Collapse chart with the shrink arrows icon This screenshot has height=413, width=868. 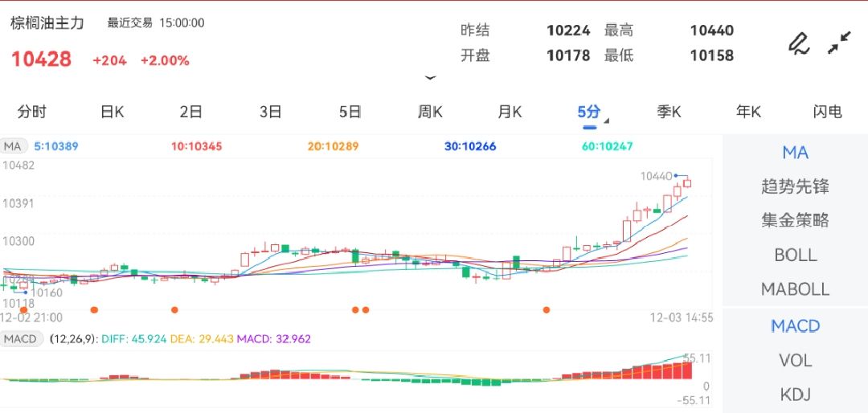pos(839,43)
